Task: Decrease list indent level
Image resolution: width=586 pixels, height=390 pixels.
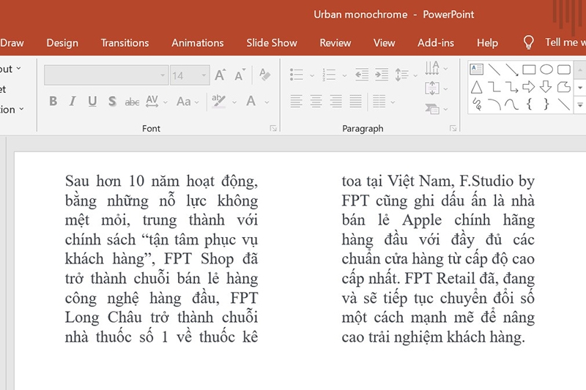Action: tap(361, 74)
